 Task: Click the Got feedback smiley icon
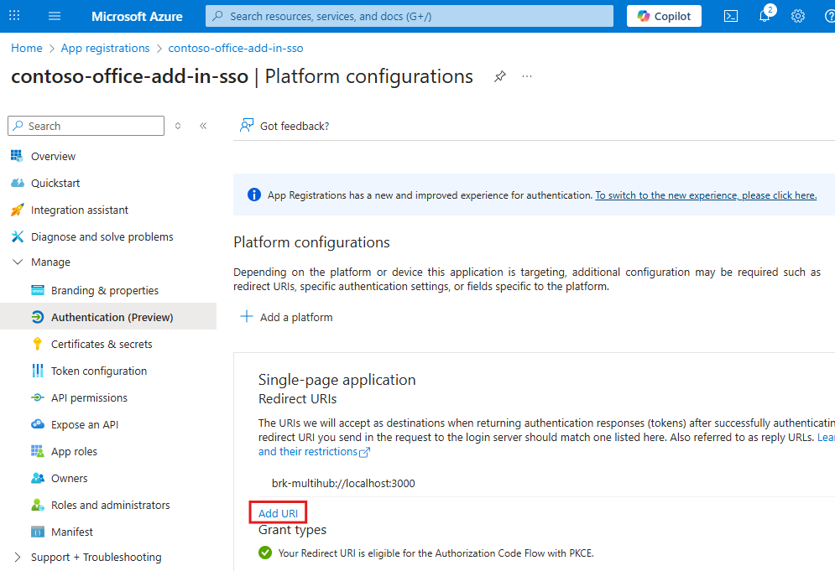(x=247, y=125)
